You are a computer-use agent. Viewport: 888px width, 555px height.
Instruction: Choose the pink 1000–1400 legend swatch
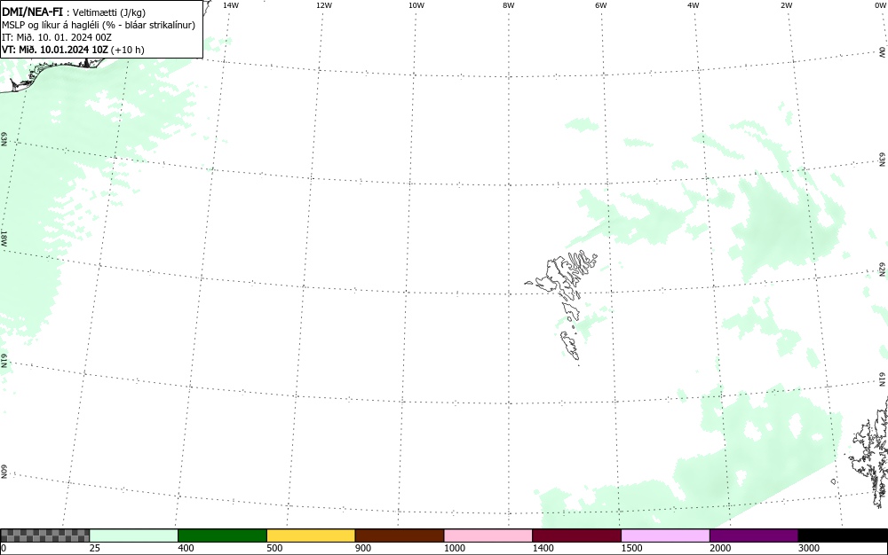click(x=488, y=535)
